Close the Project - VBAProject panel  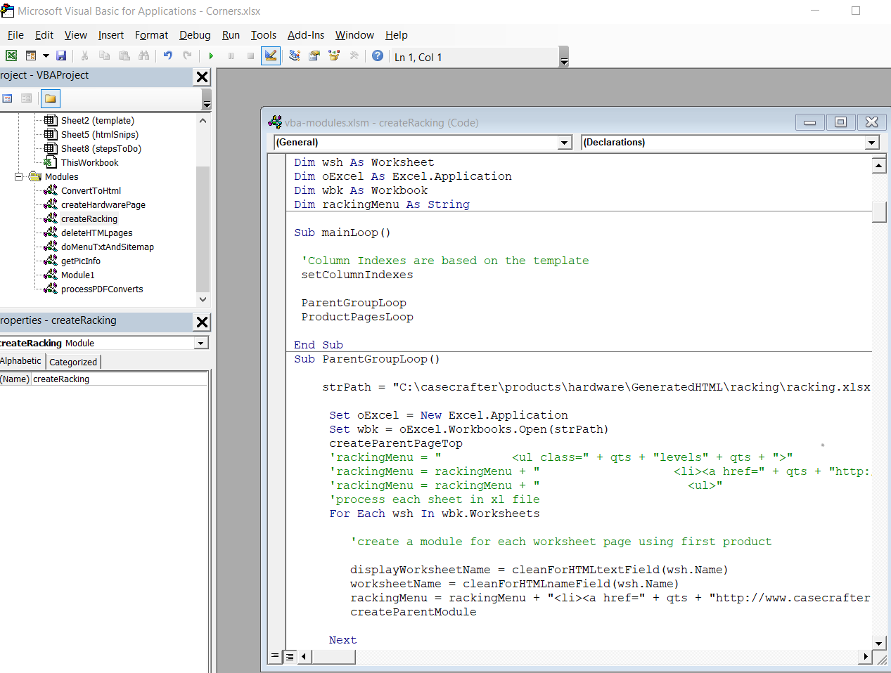click(202, 77)
